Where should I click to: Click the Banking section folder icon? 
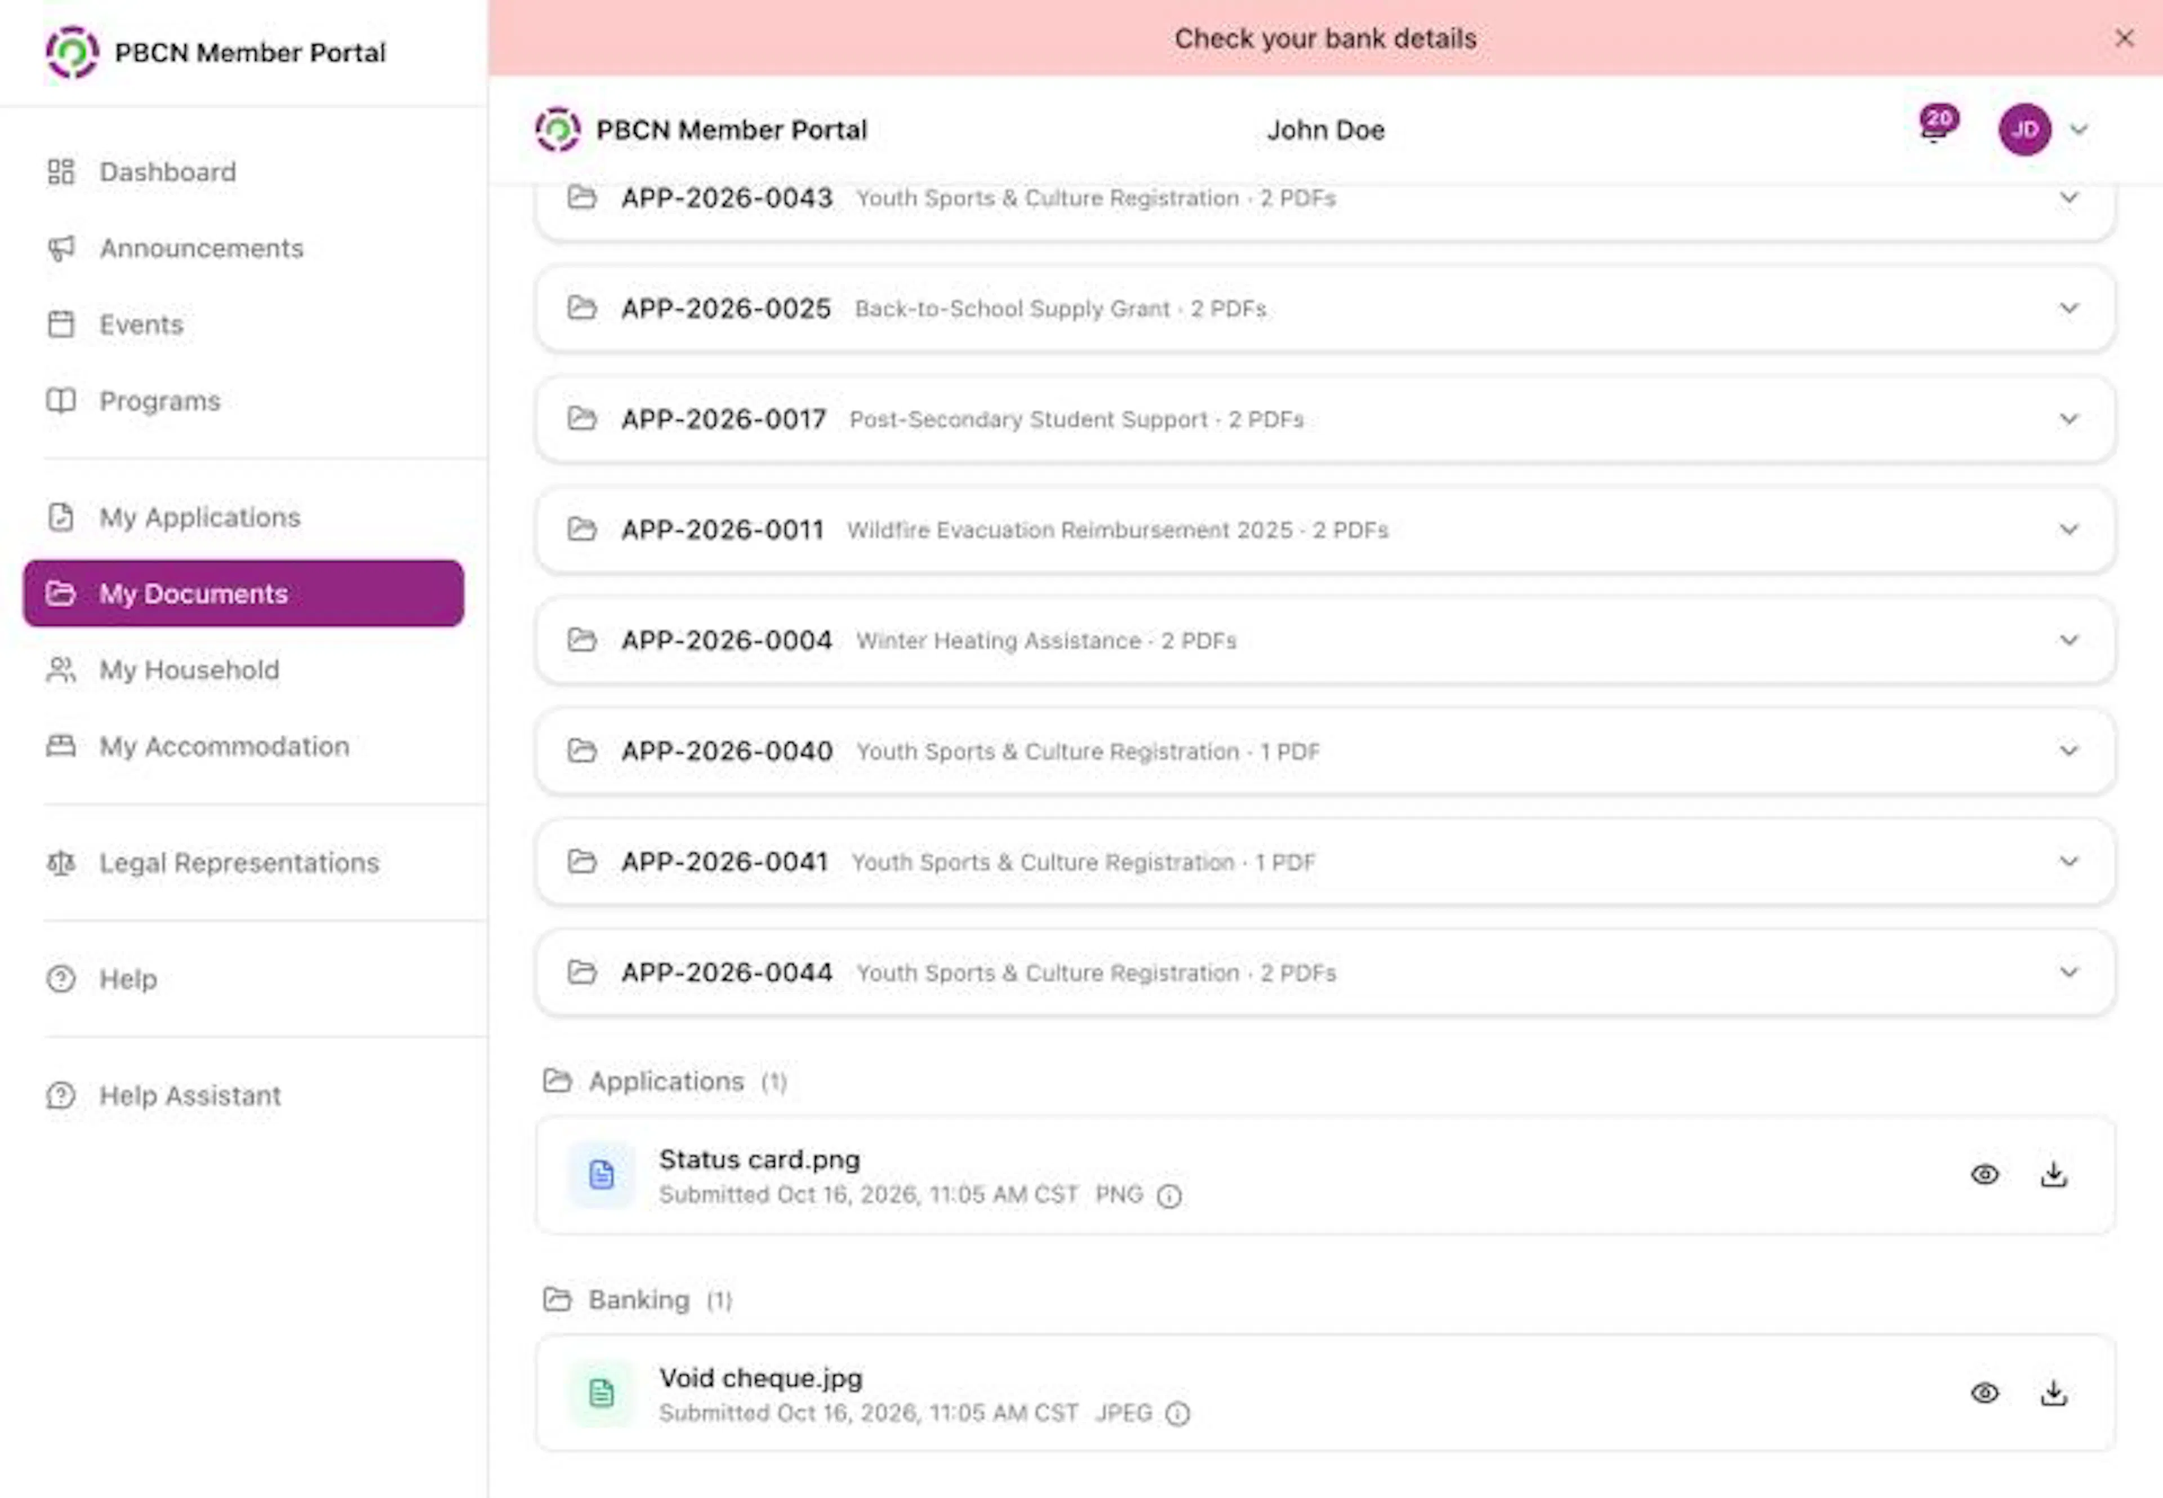[558, 1300]
